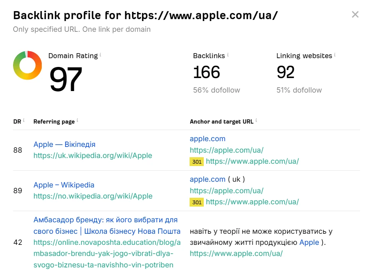This screenshot has width=370, height=272.
Task: Click the Linking websites count 92
Action: coord(285,72)
